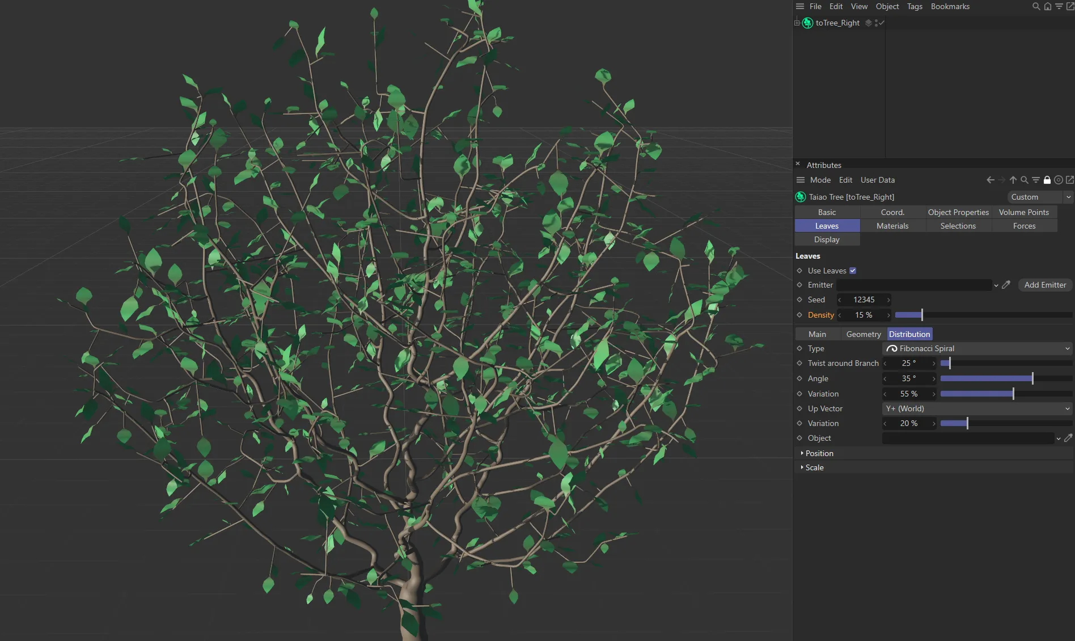The image size is (1075, 641).
Task: Toggle the toTree_Right enable checkmark
Action: coord(881,23)
